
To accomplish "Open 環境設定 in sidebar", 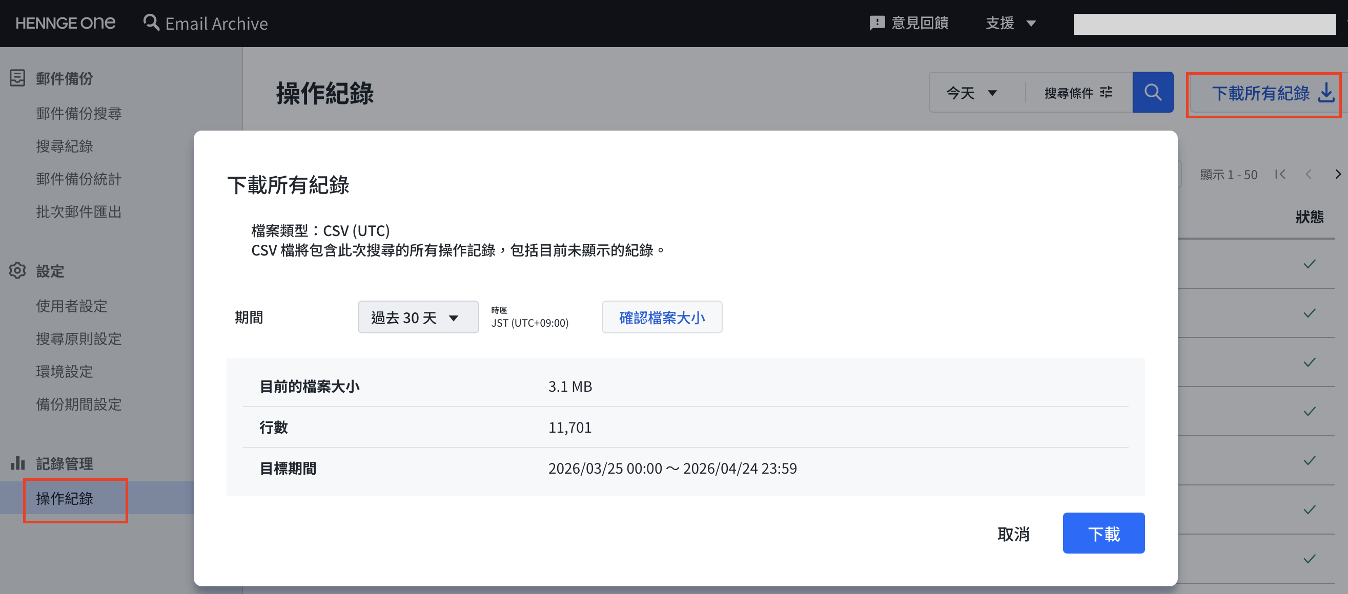I will point(65,372).
